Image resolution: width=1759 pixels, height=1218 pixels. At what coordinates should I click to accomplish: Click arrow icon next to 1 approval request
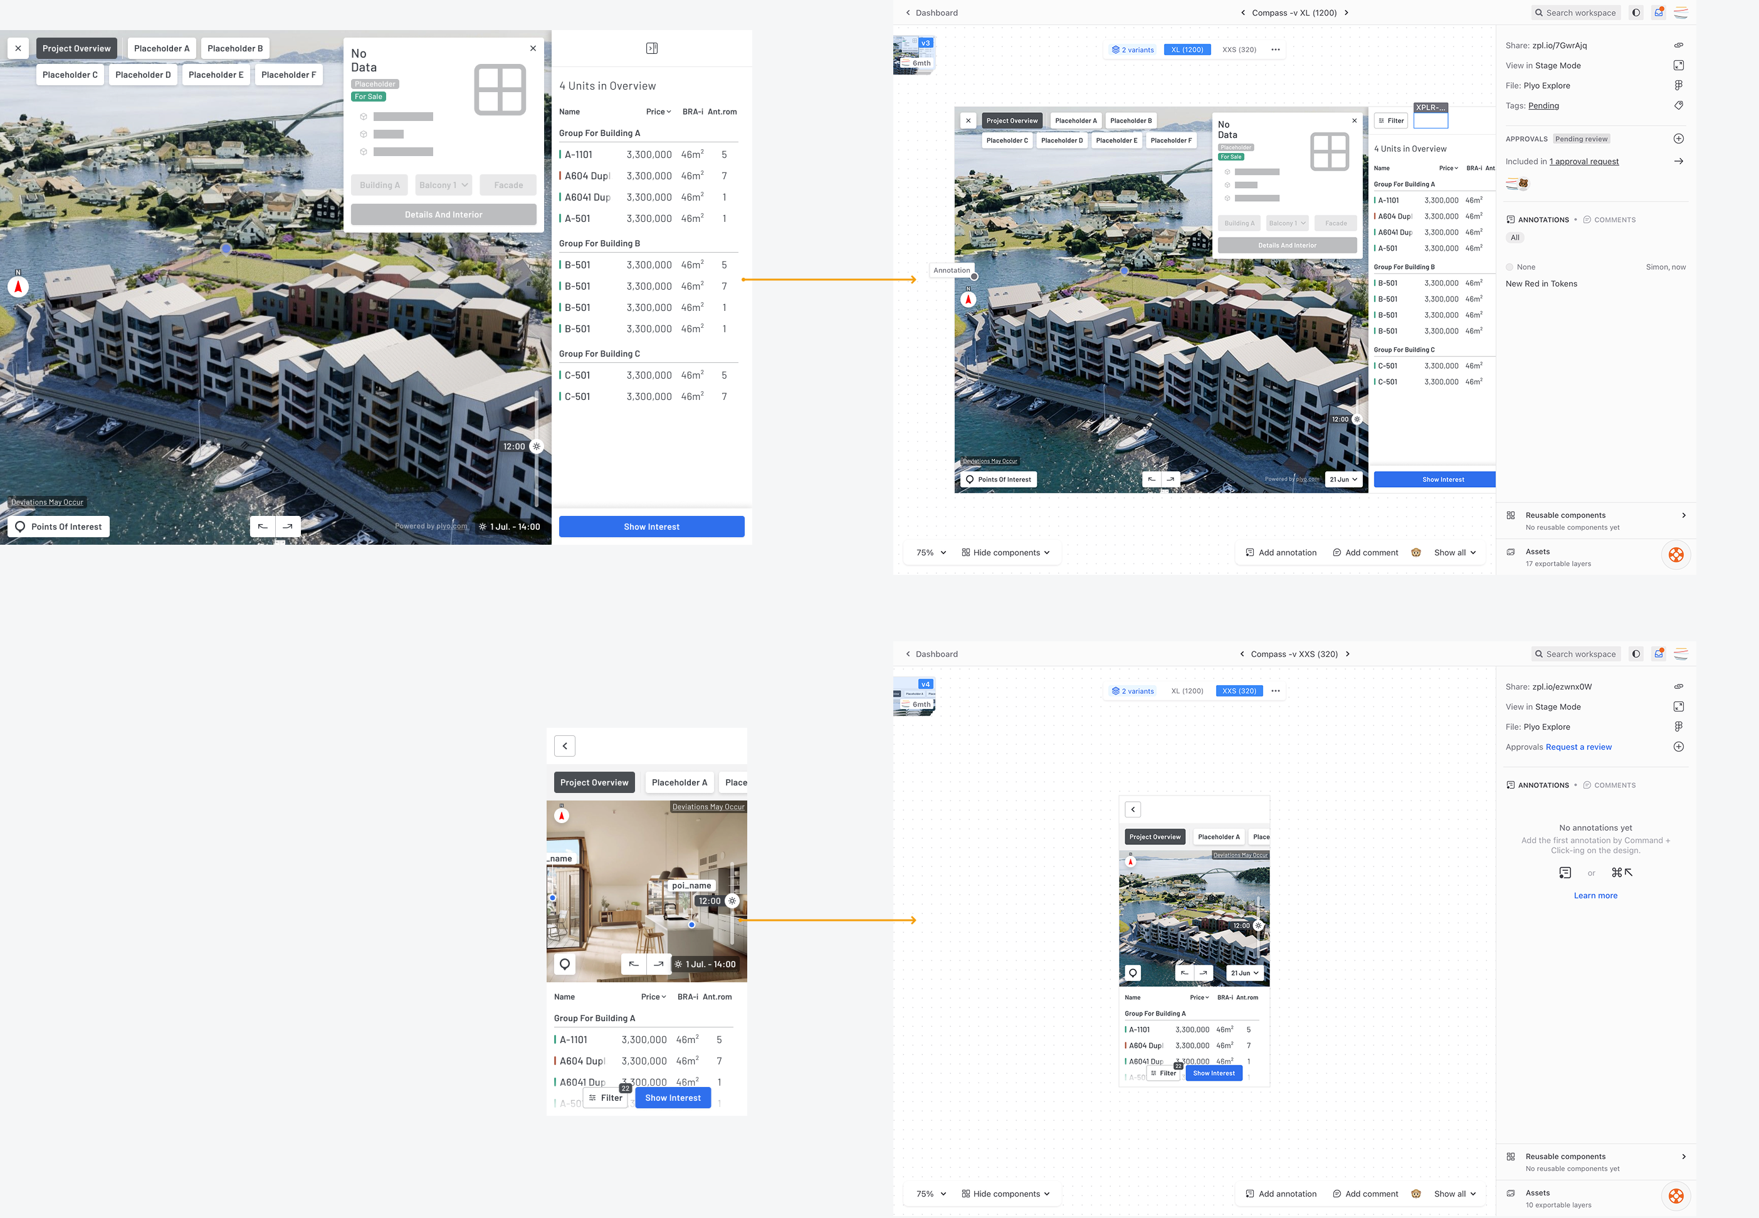point(1678,161)
